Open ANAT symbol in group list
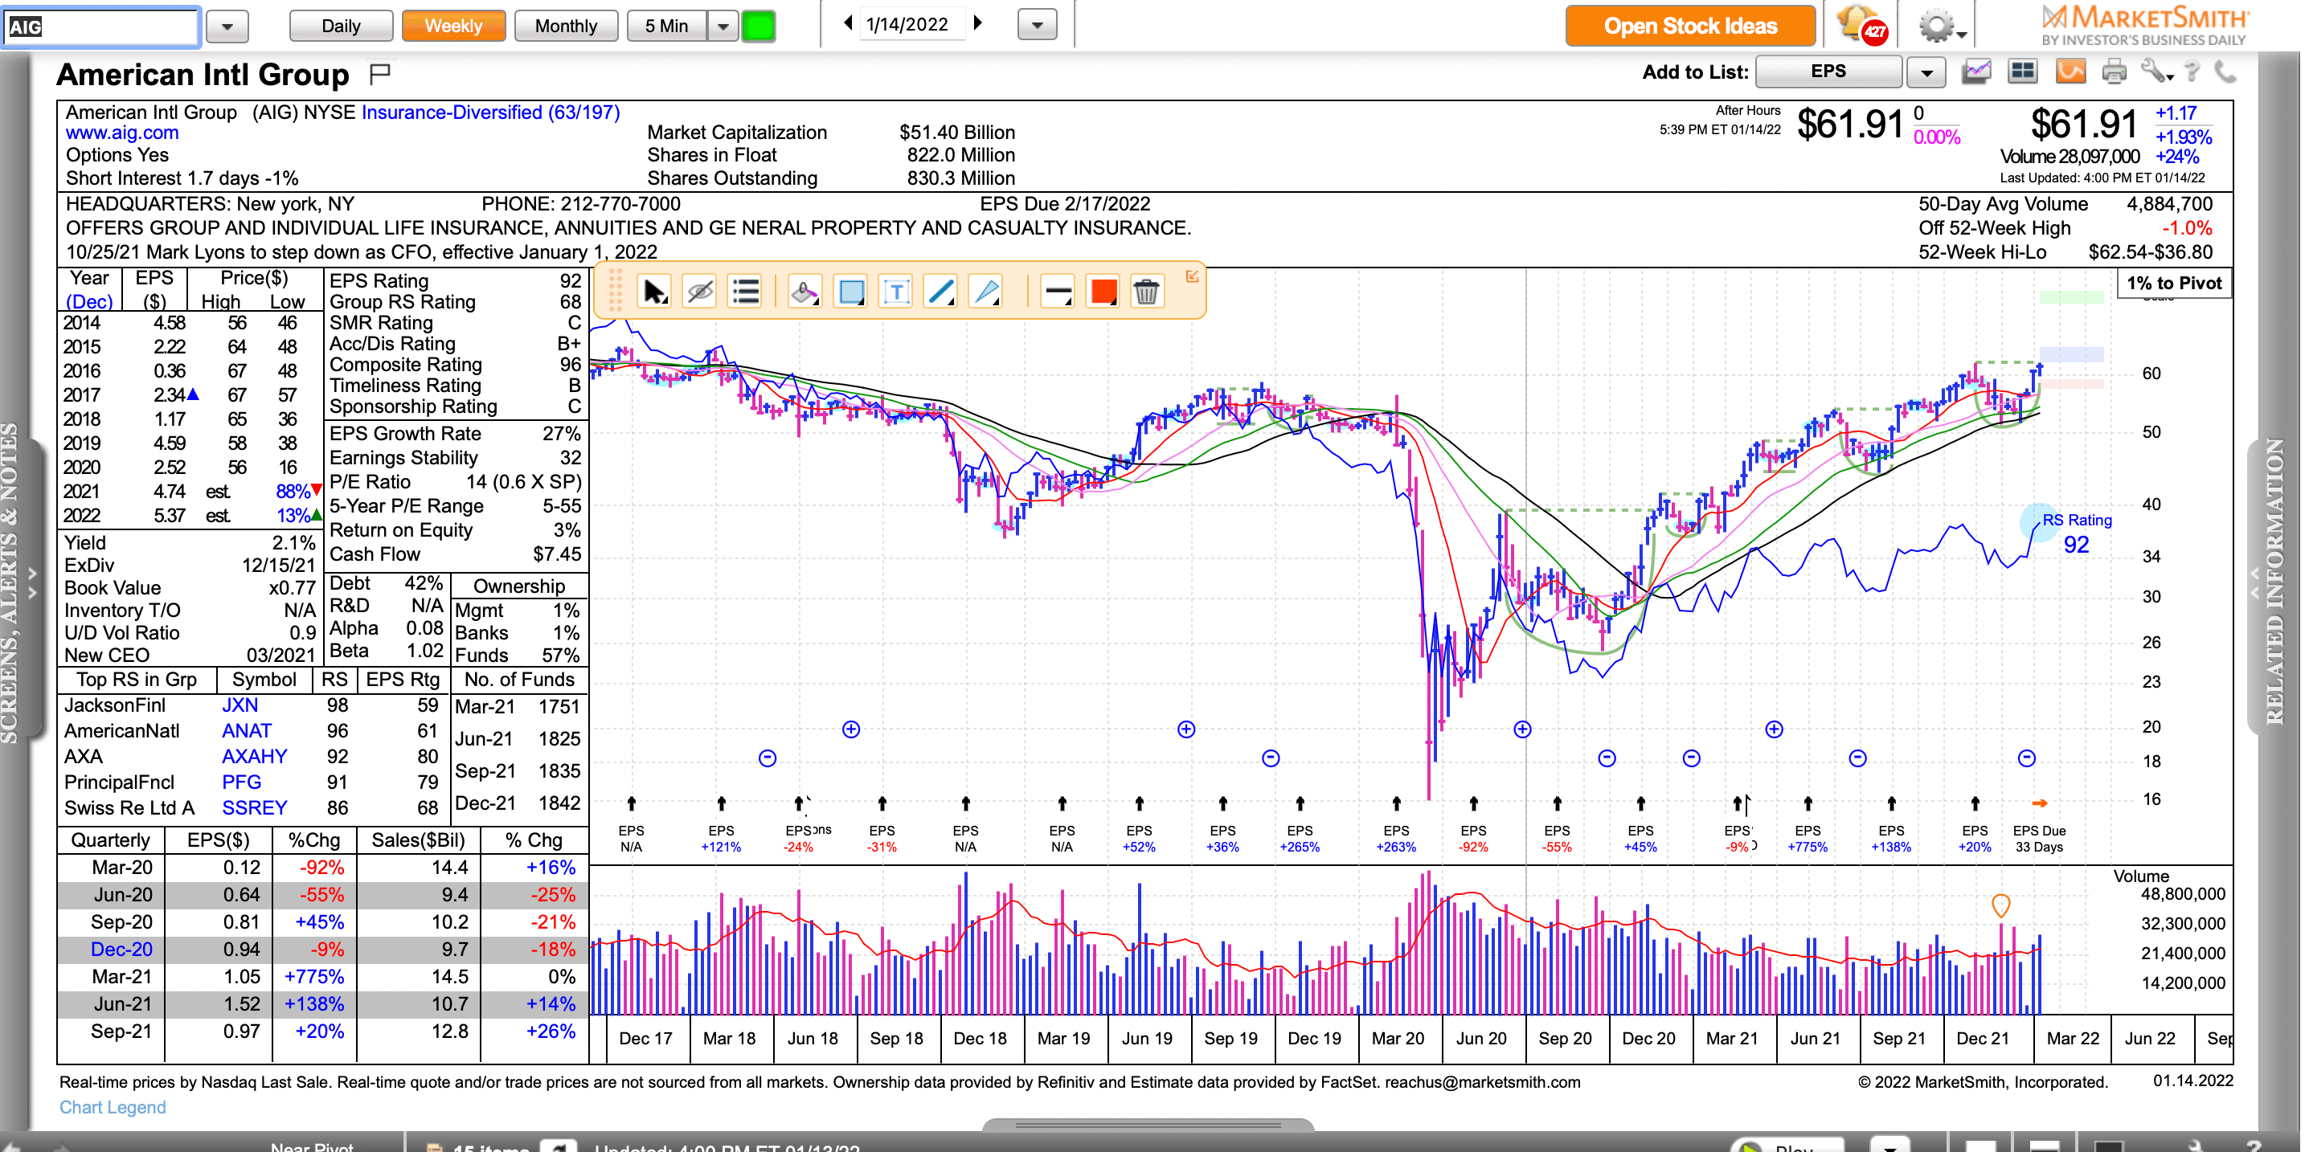Image resolution: width=2305 pixels, height=1152 pixels. 246,731
